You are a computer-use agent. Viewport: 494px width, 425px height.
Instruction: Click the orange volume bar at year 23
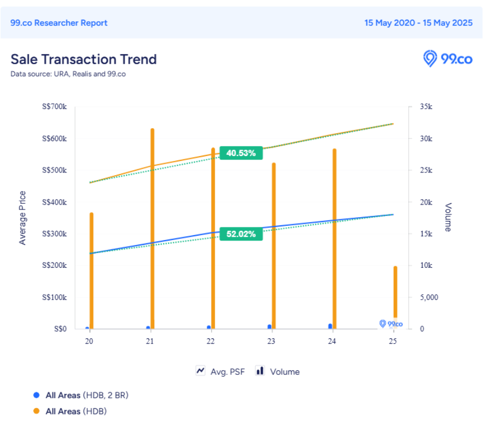(x=274, y=246)
